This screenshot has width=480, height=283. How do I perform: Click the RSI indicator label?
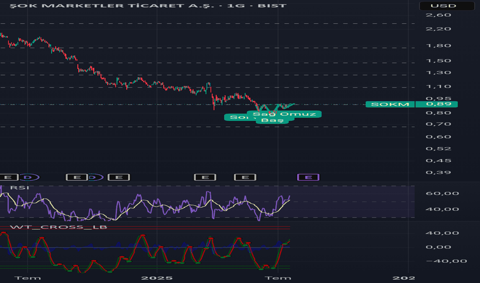click(20, 187)
